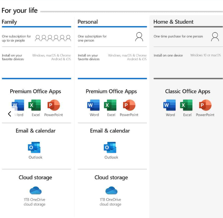Click 'One subscription for up to six people'
This screenshot has width=223, height=218.
point(16,39)
